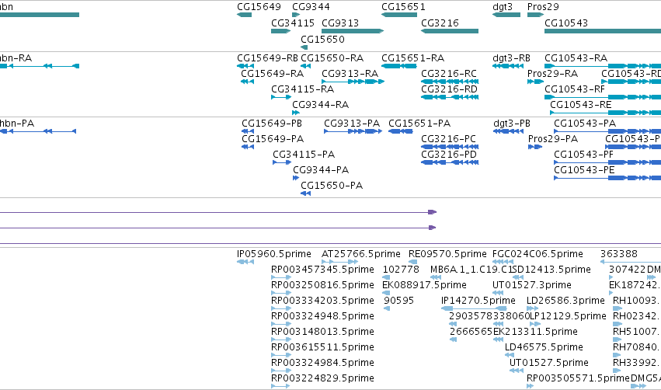Click EST AT25766.5prime

pyautogui.click(x=361, y=254)
